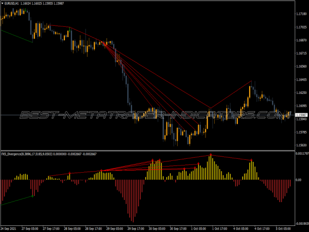
Task: Click price scale value 1.15630
Action: [x=301, y=145]
